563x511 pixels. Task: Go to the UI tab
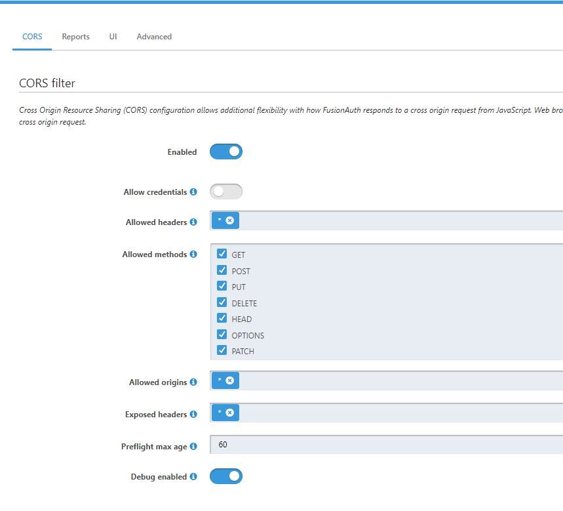pyautogui.click(x=113, y=37)
